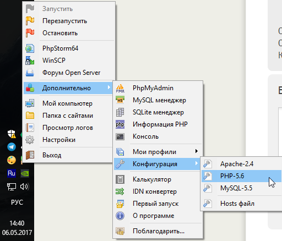Image resolution: width=282 pixels, height=241 pixels.
Task: Choose Настройки from the menu
Action: pyautogui.click(x=69, y=140)
